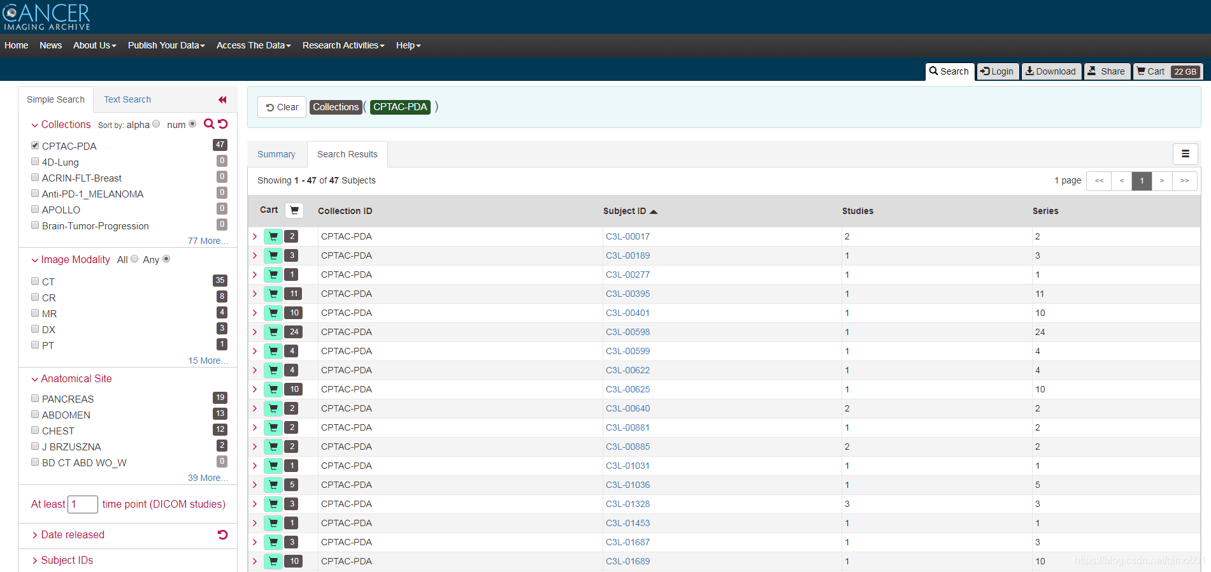The image size is (1211, 572).
Task: Select the Search Results tab
Action: point(347,154)
